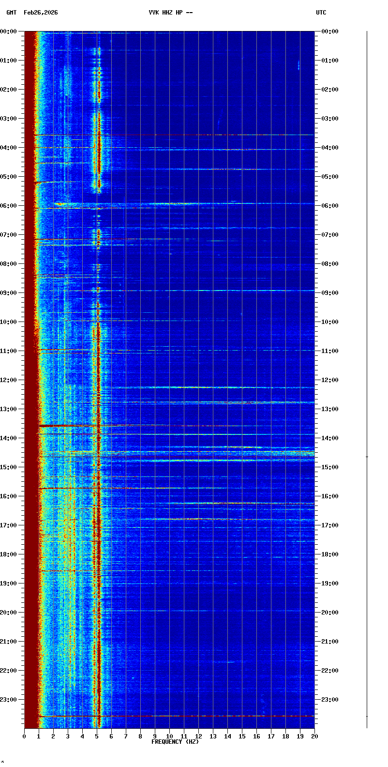388x767 pixels.
Task: Click the 09:00 label on right UTC axis
Action: pos(330,293)
